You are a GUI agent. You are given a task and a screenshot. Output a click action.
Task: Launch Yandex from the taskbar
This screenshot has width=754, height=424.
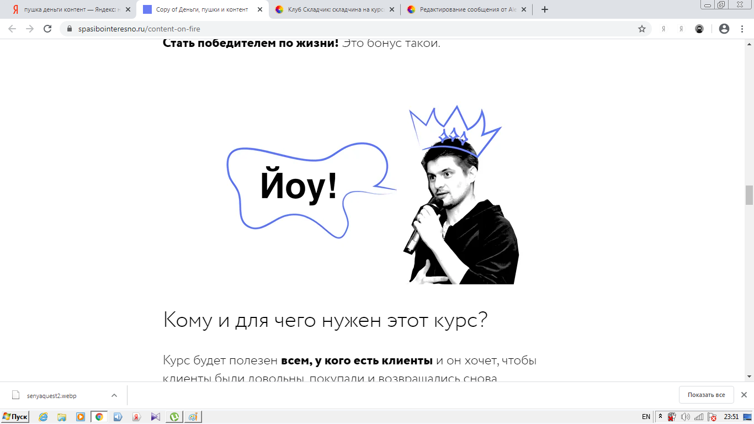[x=136, y=417]
